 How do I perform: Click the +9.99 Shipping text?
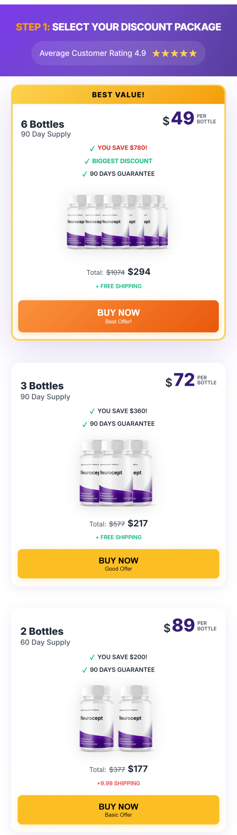click(x=118, y=783)
